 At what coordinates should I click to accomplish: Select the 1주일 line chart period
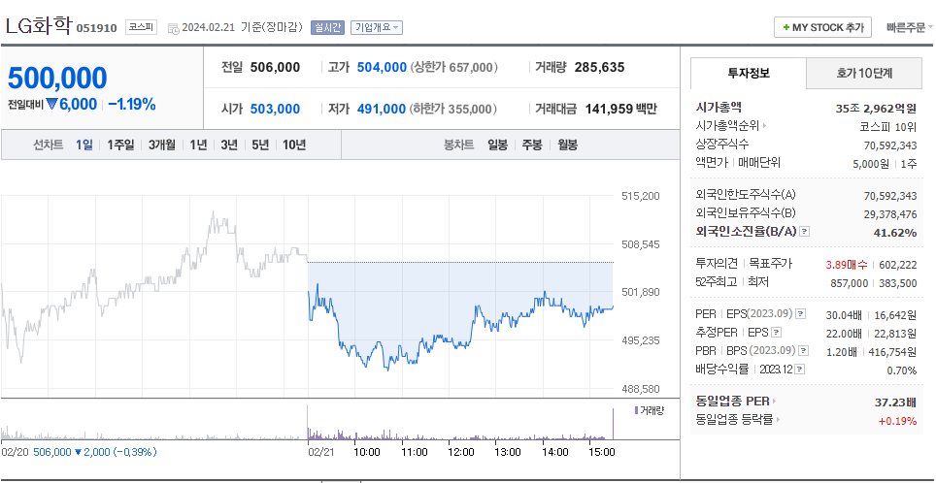coord(120,145)
